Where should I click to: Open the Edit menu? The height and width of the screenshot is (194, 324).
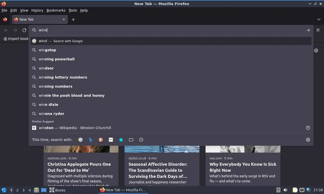14,10
